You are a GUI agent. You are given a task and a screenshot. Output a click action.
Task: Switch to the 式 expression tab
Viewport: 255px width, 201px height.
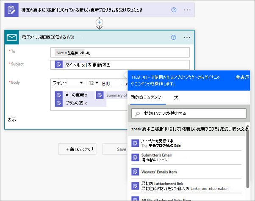176,97
